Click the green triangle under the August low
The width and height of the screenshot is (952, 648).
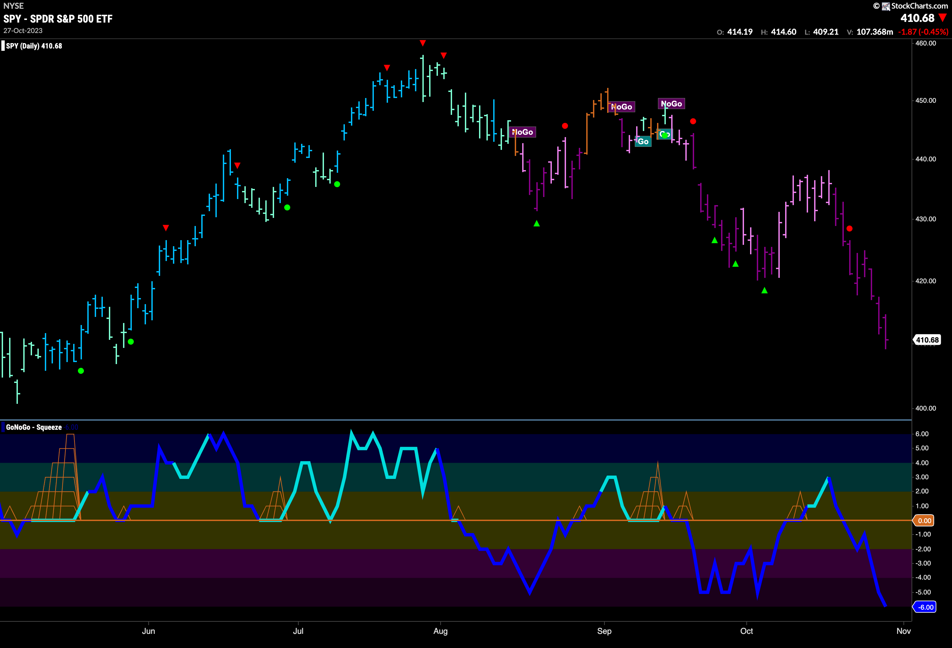pyautogui.click(x=537, y=223)
